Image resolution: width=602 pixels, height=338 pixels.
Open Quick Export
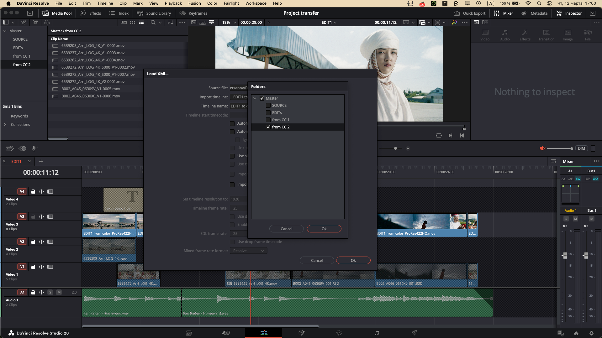click(x=470, y=13)
